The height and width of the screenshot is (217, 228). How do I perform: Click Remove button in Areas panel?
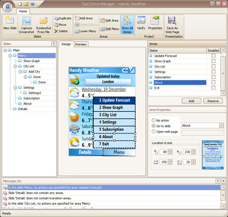[213, 101]
